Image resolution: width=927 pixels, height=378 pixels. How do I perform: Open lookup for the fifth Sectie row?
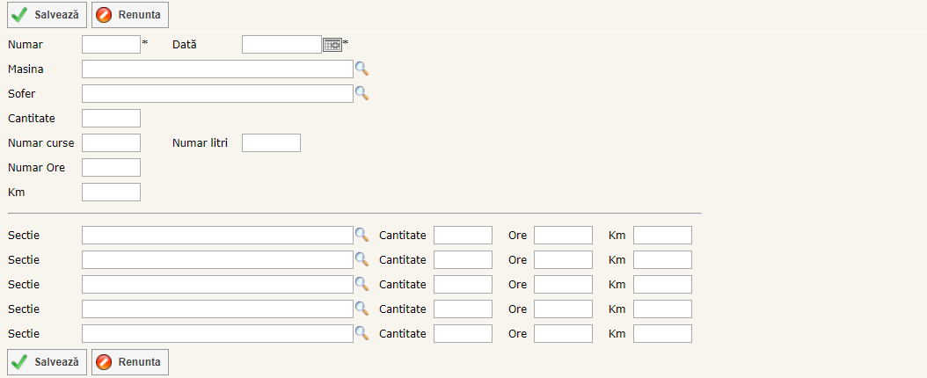pyautogui.click(x=361, y=334)
